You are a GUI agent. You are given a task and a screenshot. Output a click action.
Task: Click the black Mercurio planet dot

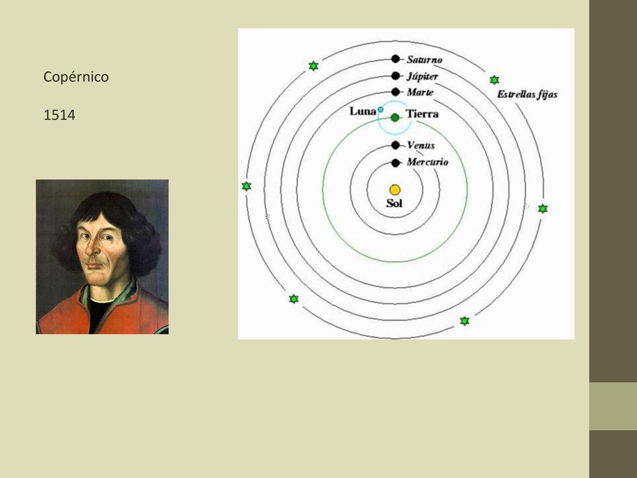point(396,163)
